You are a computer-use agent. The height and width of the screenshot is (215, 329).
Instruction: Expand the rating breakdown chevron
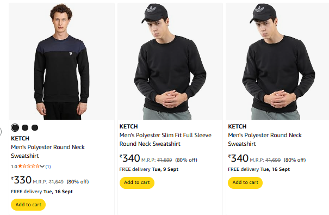point(42,167)
